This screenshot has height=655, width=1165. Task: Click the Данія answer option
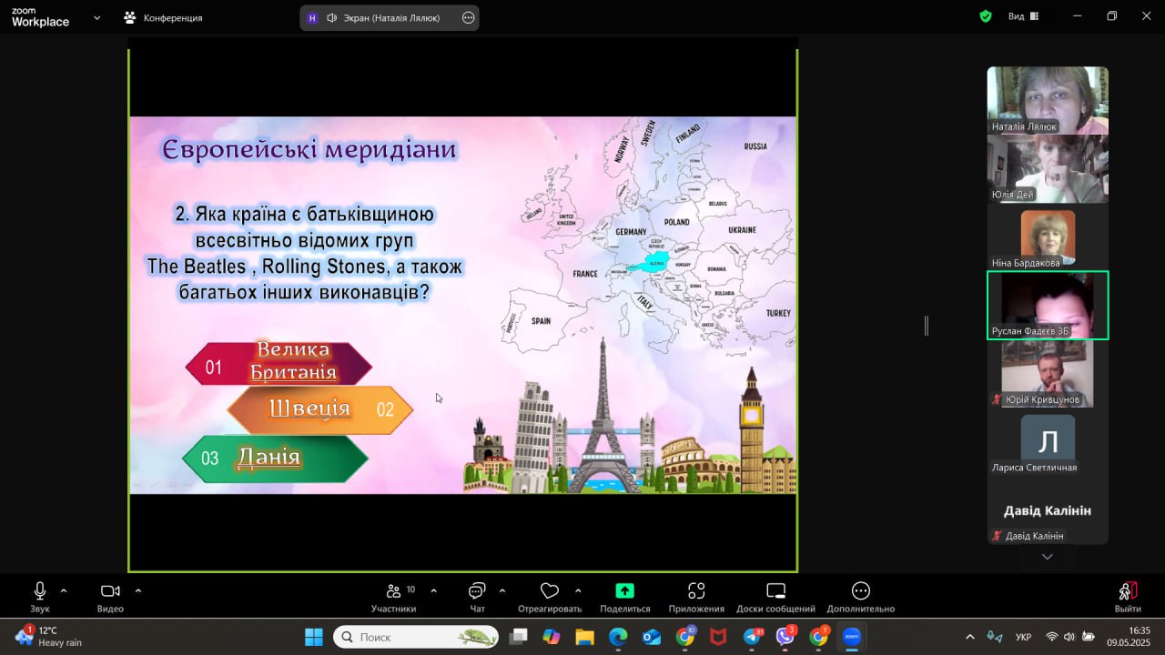click(x=276, y=458)
